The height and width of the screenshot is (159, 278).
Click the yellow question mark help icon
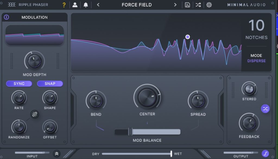[64, 5]
